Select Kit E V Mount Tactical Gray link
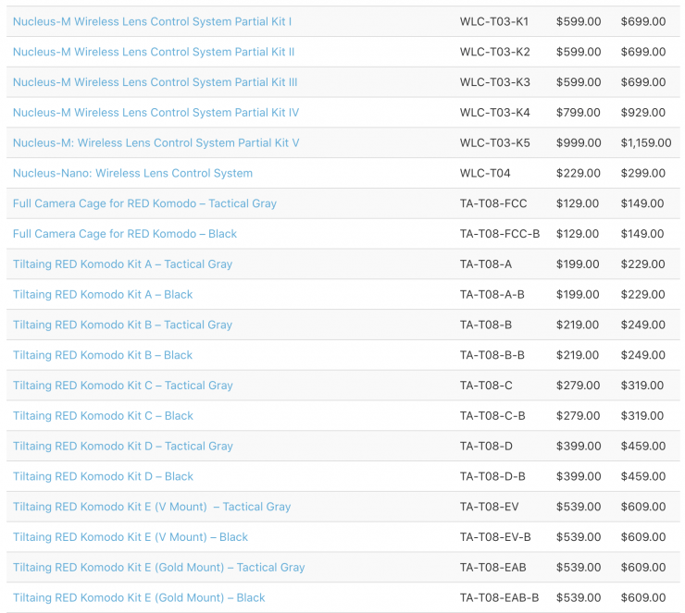This screenshot has width=685, height=613. tap(152, 507)
